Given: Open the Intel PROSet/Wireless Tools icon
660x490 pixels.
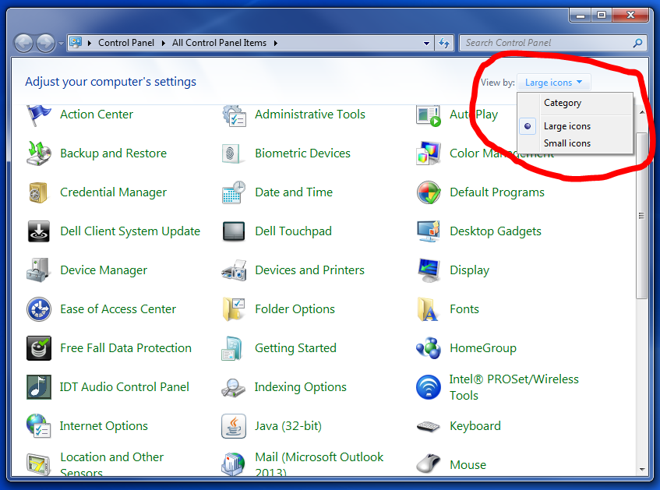Looking at the screenshot, I should 429,387.
